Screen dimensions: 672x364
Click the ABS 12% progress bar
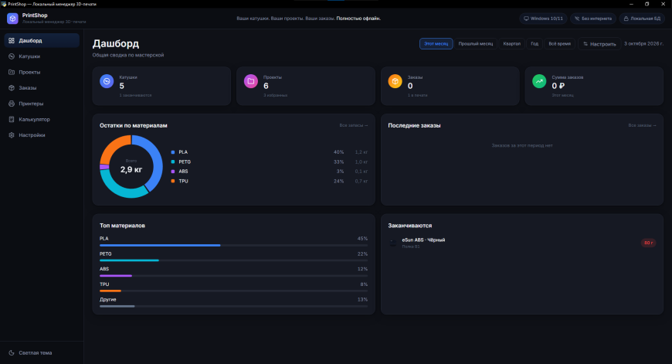pos(233,276)
